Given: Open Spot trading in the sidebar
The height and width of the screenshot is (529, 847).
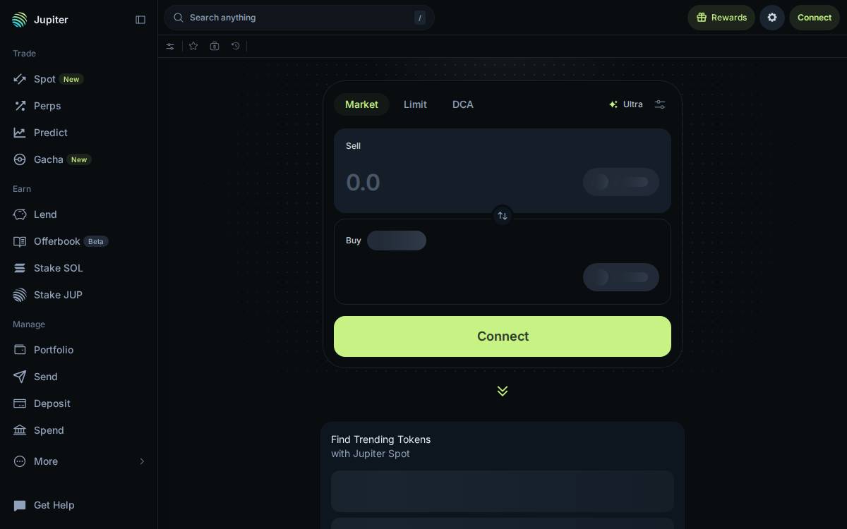Looking at the screenshot, I should pyautogui.click(x=78, y=79).
